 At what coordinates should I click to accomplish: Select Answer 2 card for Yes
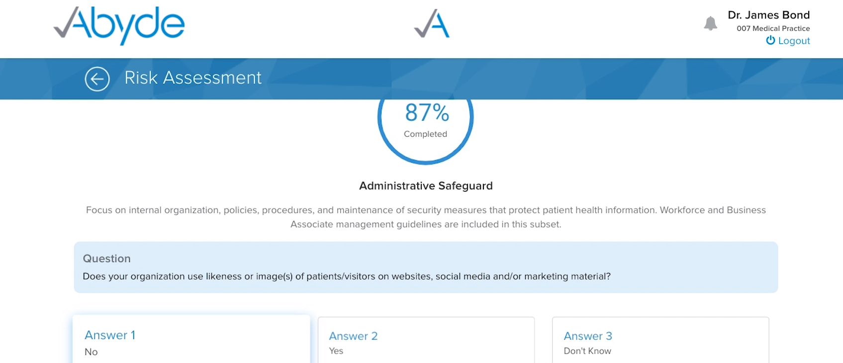click(426, 342)
